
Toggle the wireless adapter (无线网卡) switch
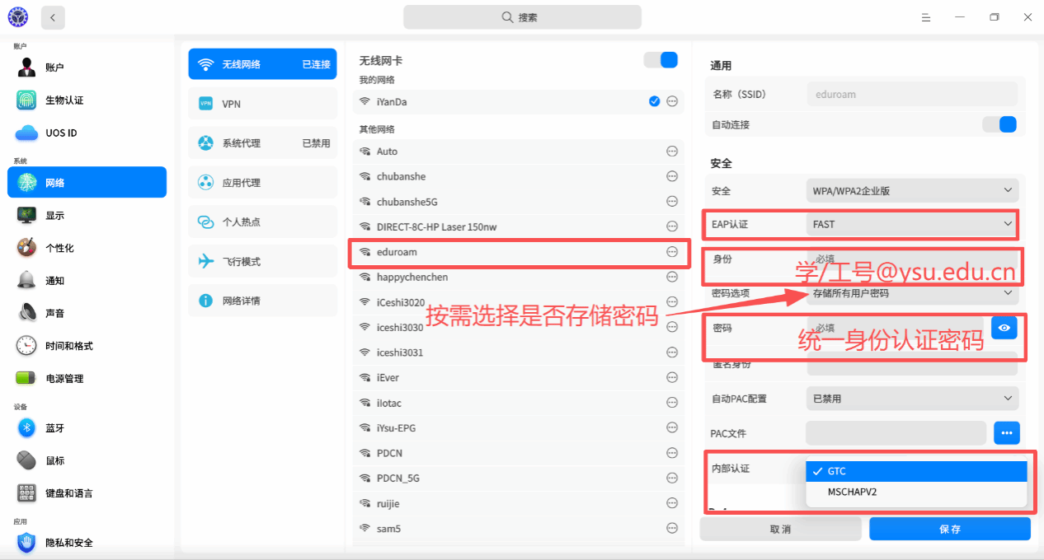click(x=661, y=60)
